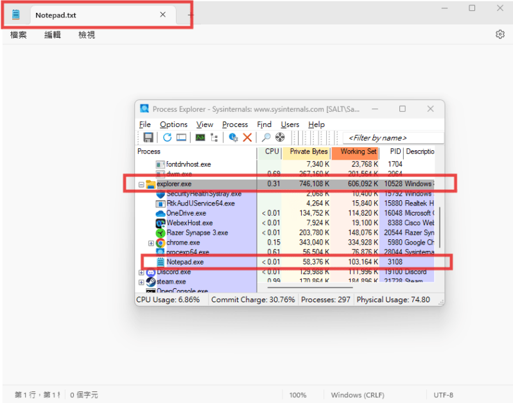Open Process Explorer Help menu

coord(317,124)
